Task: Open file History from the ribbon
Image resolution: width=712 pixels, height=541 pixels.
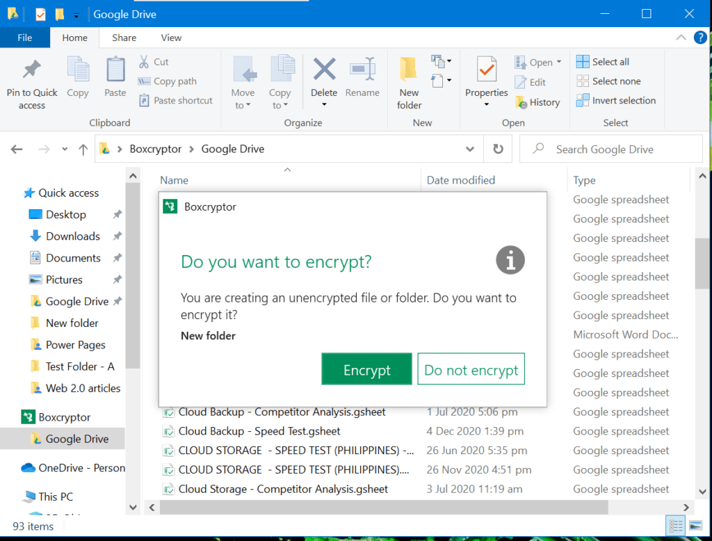Action: point(537,102)
